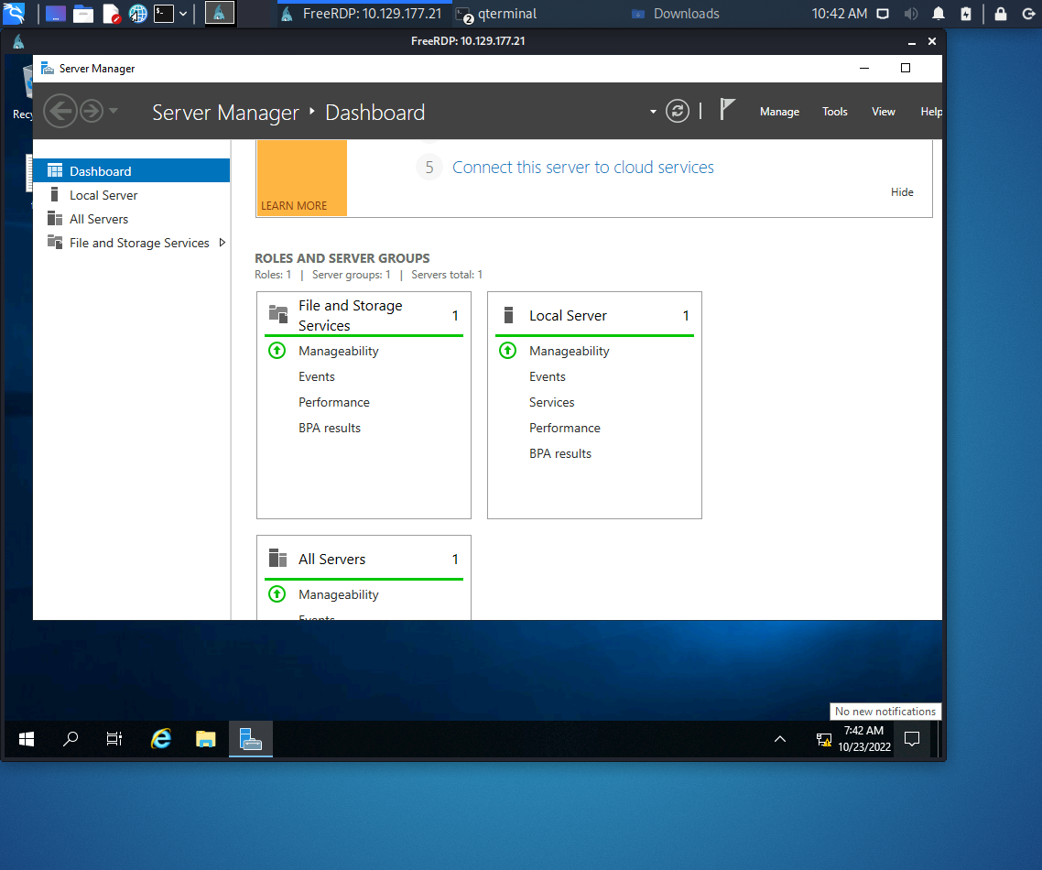
Task: Open the Kali applications menu icon
Action: tap(14, 14)
